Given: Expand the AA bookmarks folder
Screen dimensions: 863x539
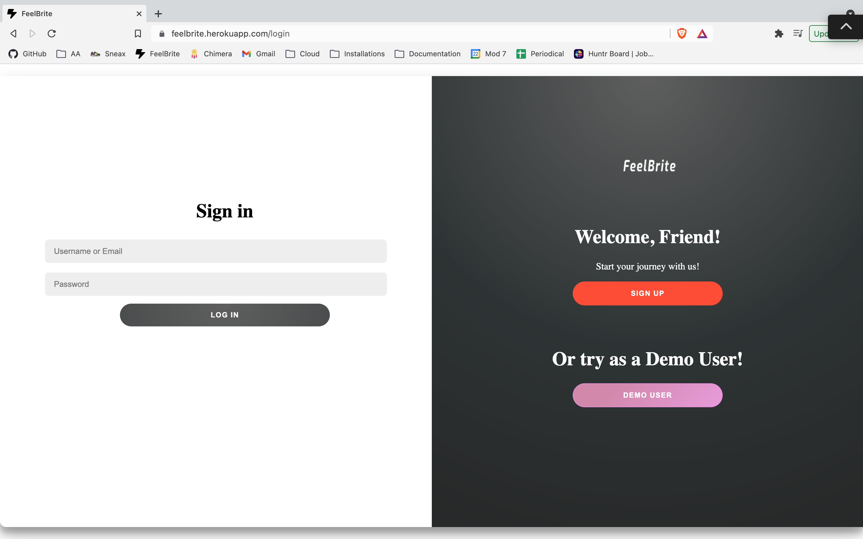Looking at the screenshot, I should pos(68,54).
